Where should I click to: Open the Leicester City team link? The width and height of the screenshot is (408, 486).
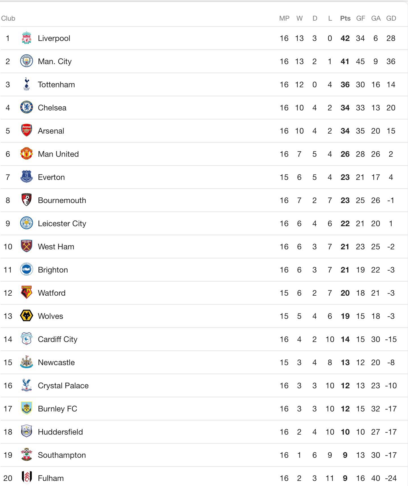click(62, 223)
